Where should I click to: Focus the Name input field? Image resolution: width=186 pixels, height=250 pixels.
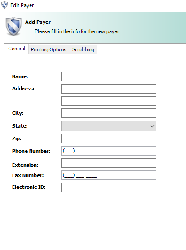109,77
